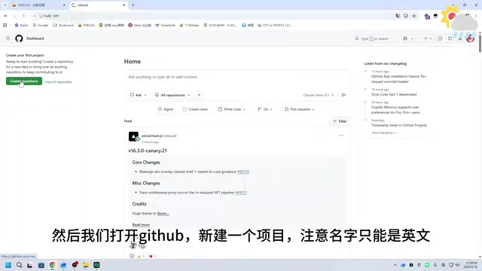482x271 pixels.
Task: Open the v16.3.0-canary.21 release title
Action: click(x=148, y=151)
